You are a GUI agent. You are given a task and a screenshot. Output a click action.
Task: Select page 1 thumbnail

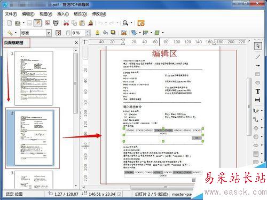coord(34,78)
